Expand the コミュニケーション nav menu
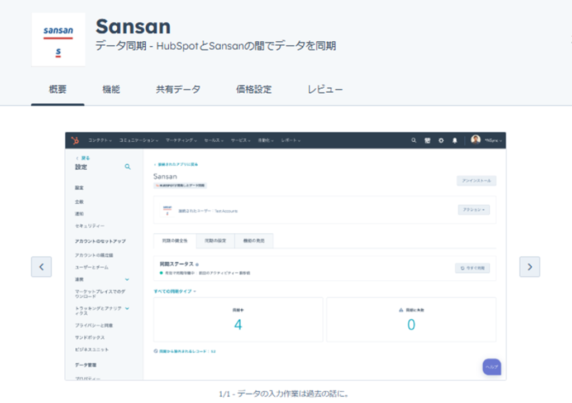Viewport: 572px width, 403px height. (139, 140)
